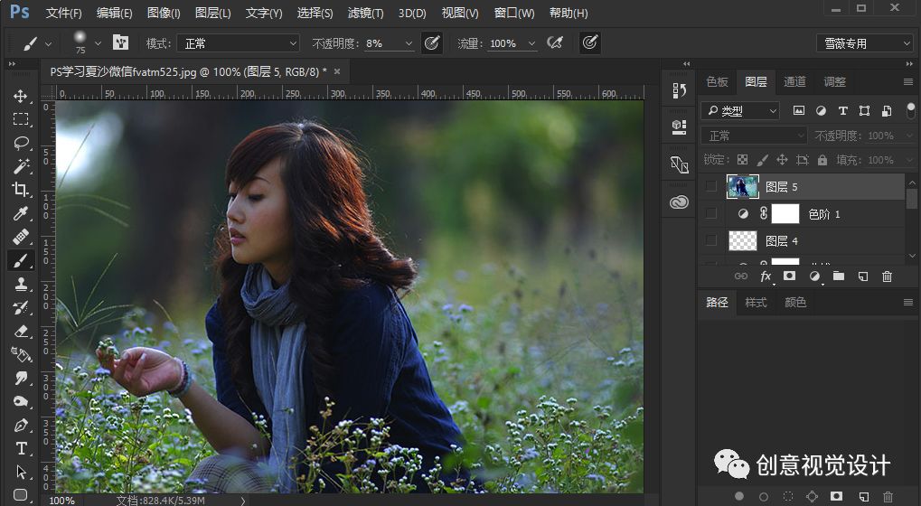Open the 文件(F) menu
Viewport: 921px width, 506px height.
coord(63,13)
